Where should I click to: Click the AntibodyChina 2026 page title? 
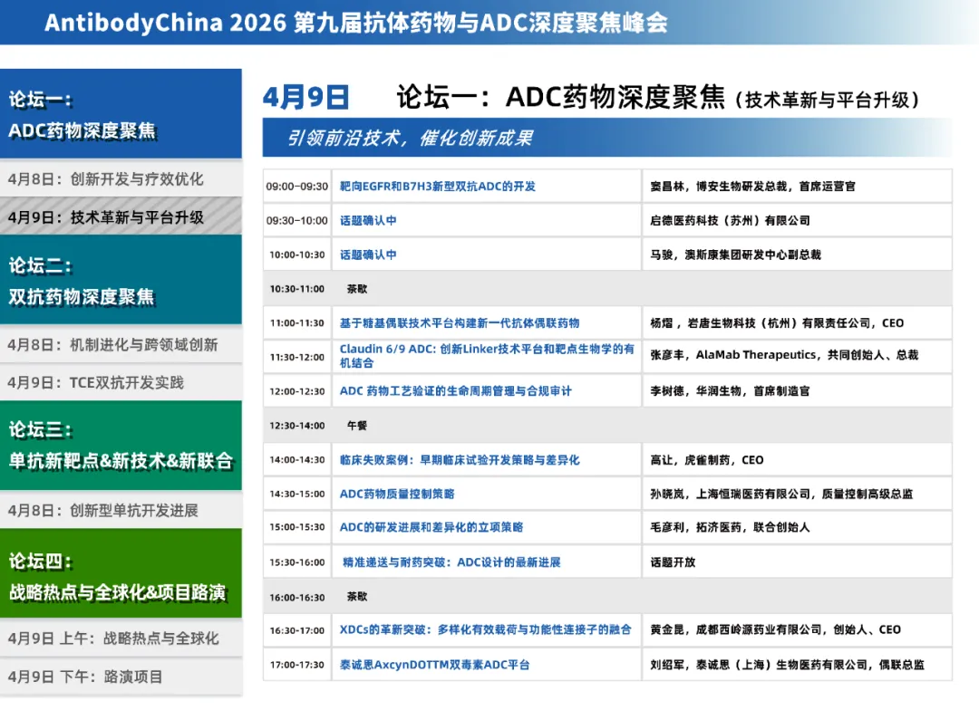356,23
